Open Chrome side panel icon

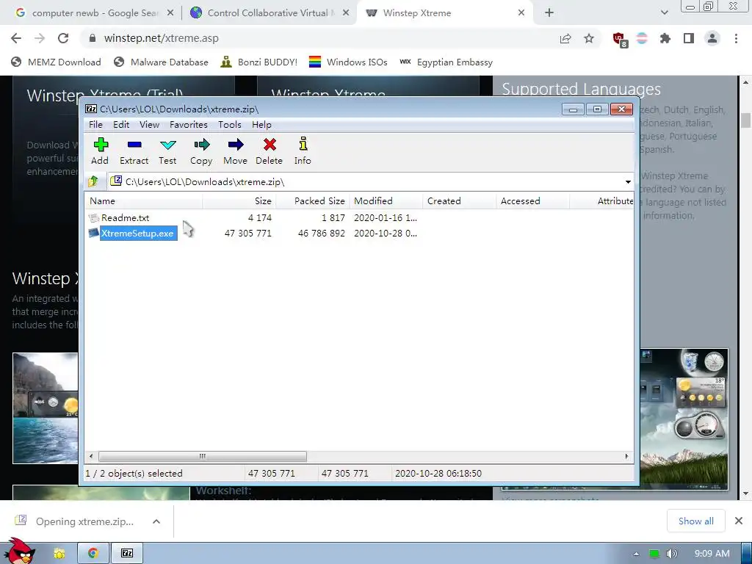click(689, 38)
